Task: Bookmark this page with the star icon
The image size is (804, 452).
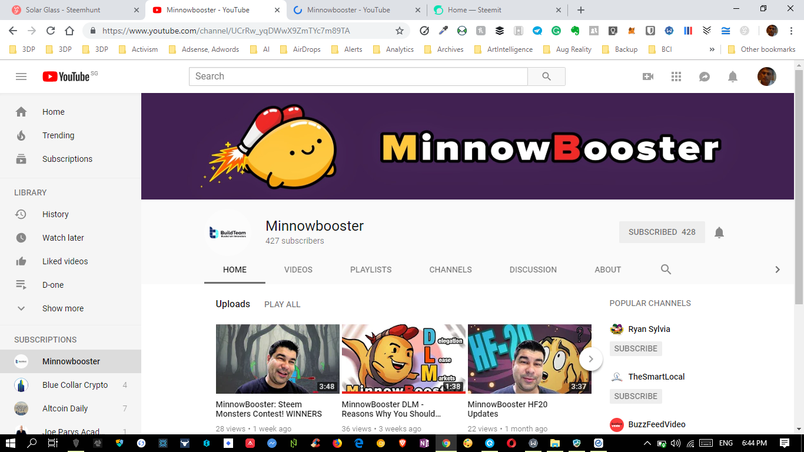Action: click(400, 31)
